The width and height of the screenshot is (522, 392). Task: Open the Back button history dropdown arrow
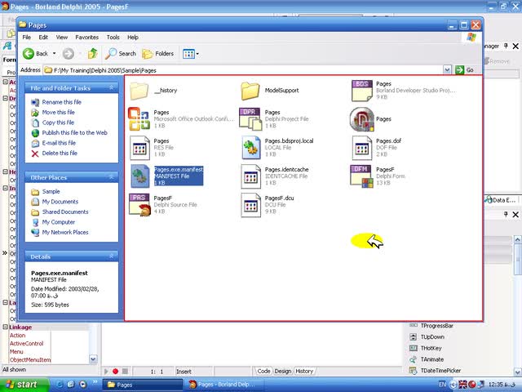[55, 53]
